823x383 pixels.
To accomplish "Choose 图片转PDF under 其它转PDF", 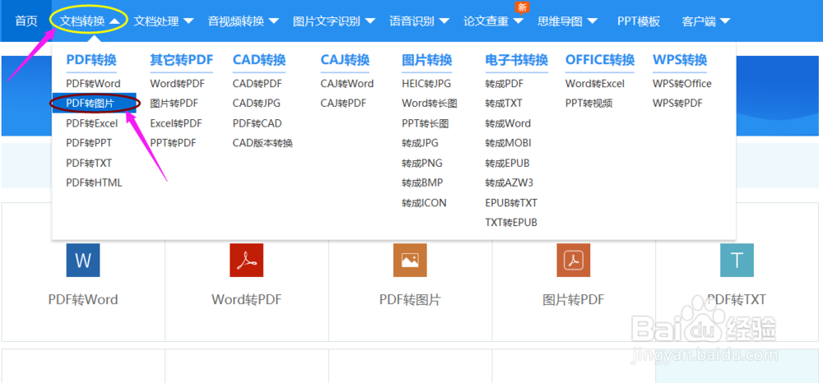I will (x=174, y=104).
